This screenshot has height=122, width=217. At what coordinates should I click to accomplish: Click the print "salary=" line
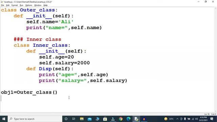coord(83,81)
